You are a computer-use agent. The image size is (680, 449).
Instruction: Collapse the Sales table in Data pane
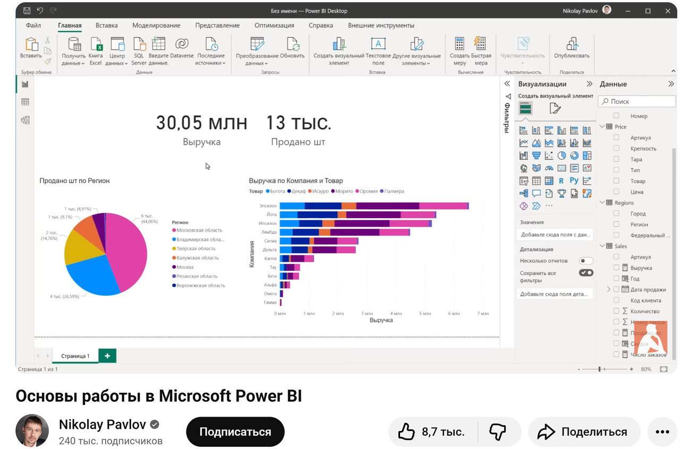point(602,246)
